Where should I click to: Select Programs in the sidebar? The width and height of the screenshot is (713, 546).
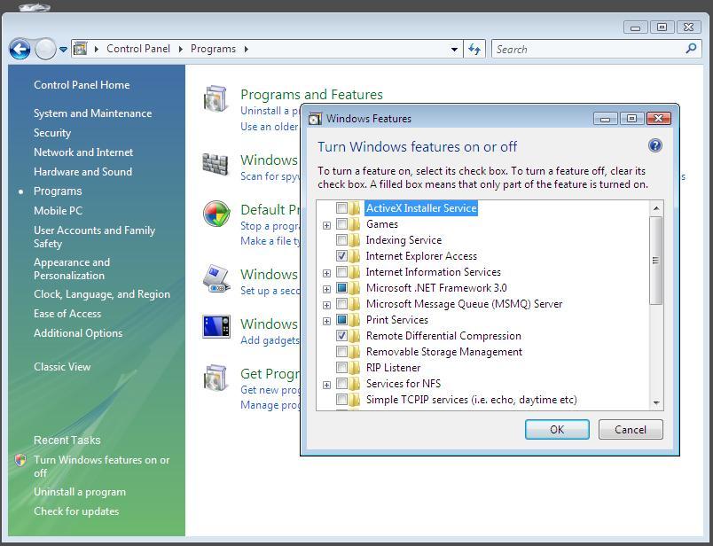58,191
